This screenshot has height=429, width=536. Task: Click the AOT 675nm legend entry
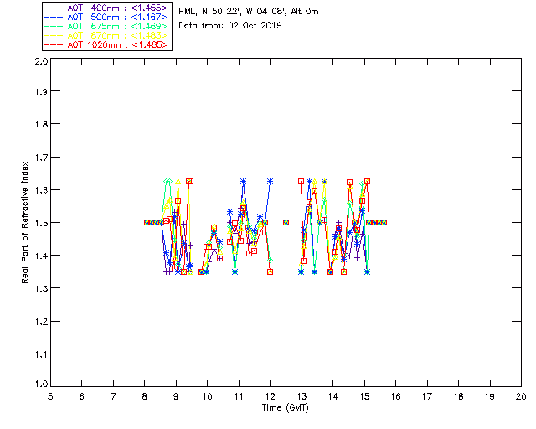click(106, 26)
